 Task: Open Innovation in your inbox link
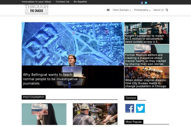(36, 2)
